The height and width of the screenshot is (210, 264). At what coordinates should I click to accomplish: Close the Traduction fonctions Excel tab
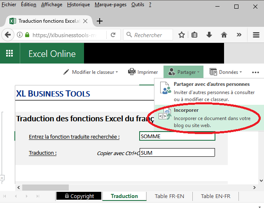tap(85, 21)
